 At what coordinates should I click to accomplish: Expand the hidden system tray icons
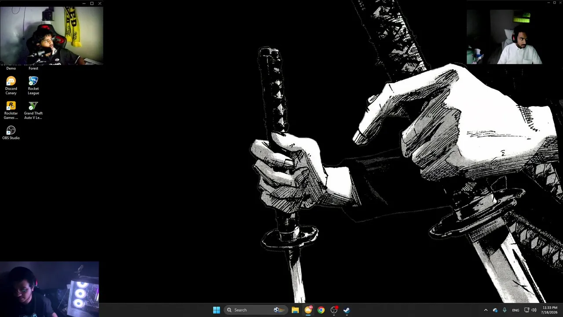pyautogui.click(x=486, y=310)
